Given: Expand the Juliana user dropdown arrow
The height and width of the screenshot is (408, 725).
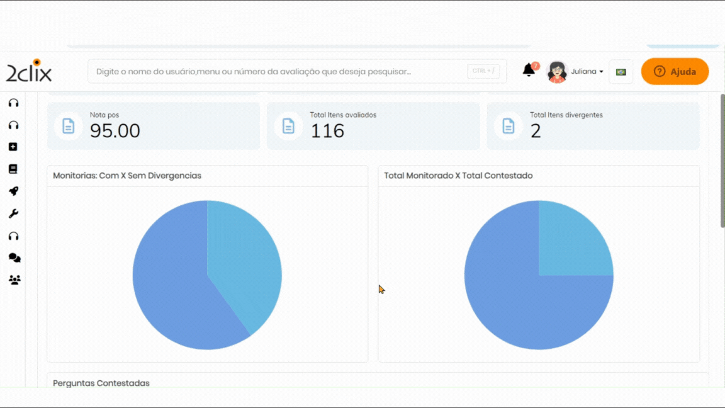Looking at the screenshot, I should pos(601,72).
